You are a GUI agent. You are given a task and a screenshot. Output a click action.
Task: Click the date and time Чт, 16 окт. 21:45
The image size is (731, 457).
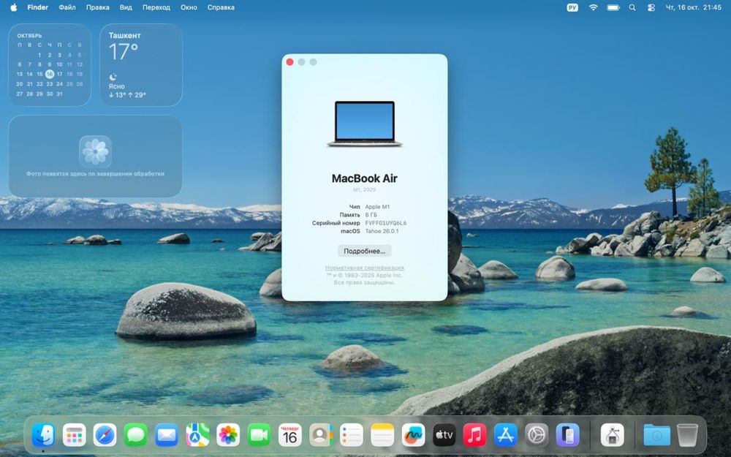pyautogui.click(x=693, y=7)
